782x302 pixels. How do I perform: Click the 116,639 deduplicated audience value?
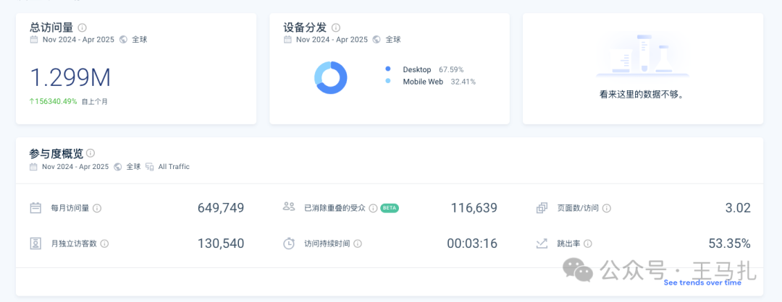coord(474,208)
